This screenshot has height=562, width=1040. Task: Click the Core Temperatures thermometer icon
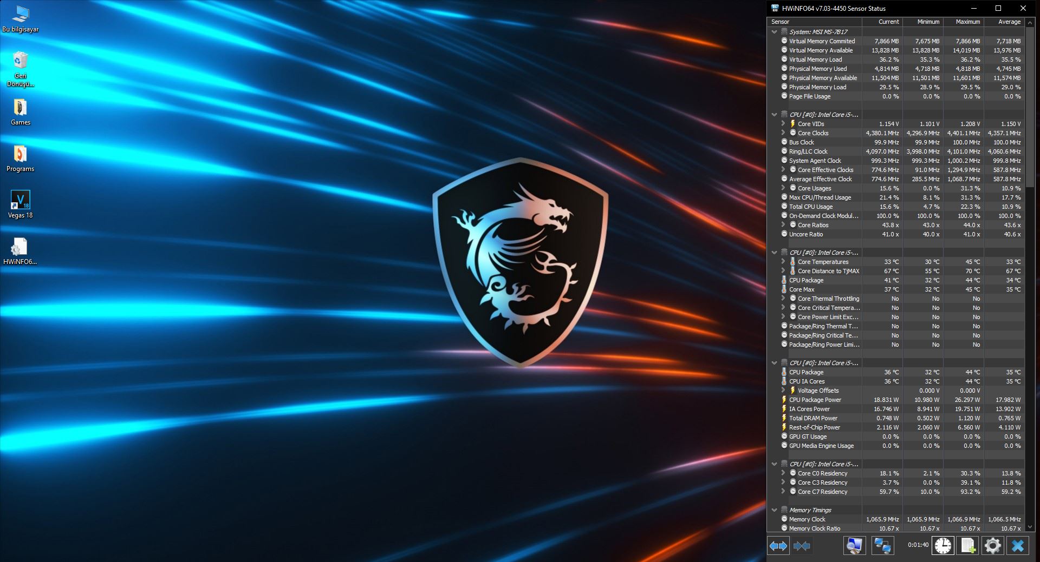793,262
